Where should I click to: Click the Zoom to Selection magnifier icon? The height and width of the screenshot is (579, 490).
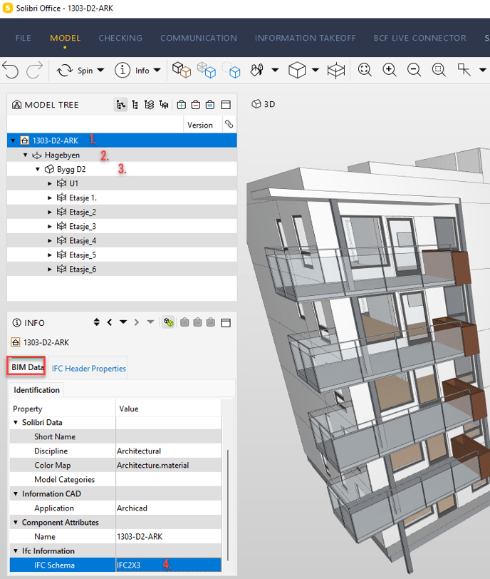(x=439, y=69)
